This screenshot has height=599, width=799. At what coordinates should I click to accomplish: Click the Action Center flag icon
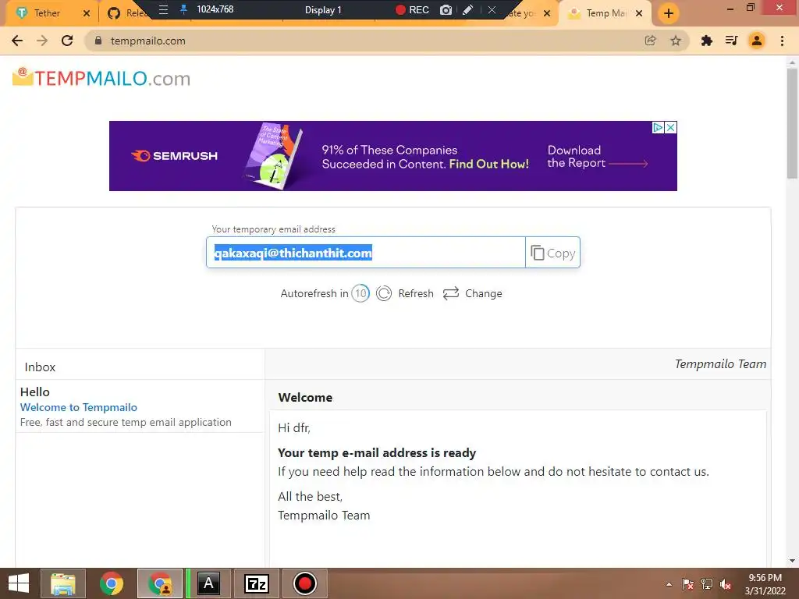pos(687,584)
